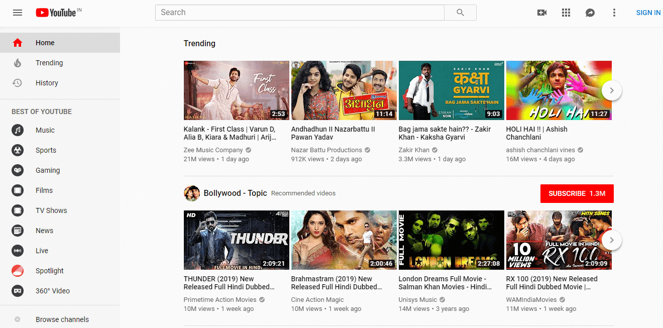Open the video upload (Create) icon
Screen dimensions: 663x328
tap(542, 13)
